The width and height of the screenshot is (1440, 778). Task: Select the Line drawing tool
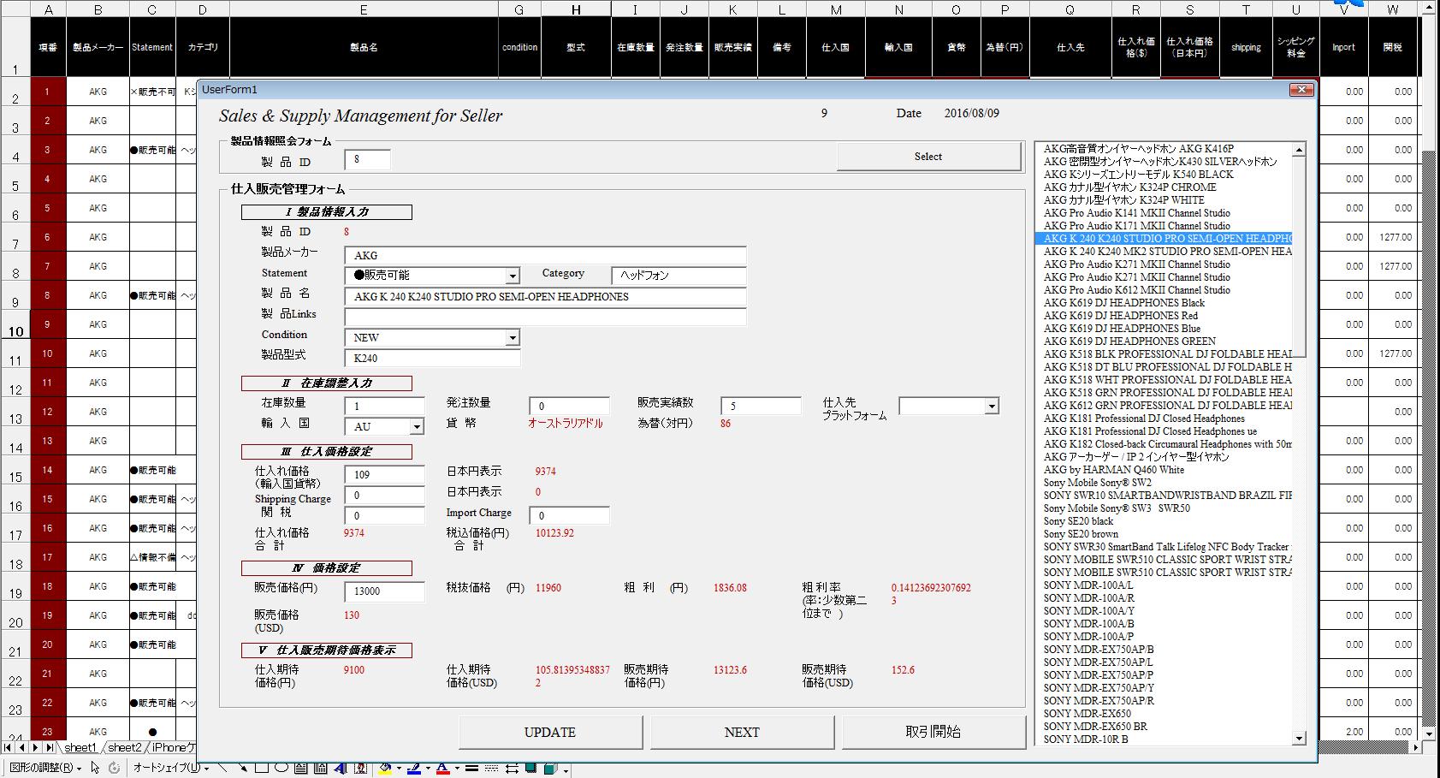click(x=224, y=769)
